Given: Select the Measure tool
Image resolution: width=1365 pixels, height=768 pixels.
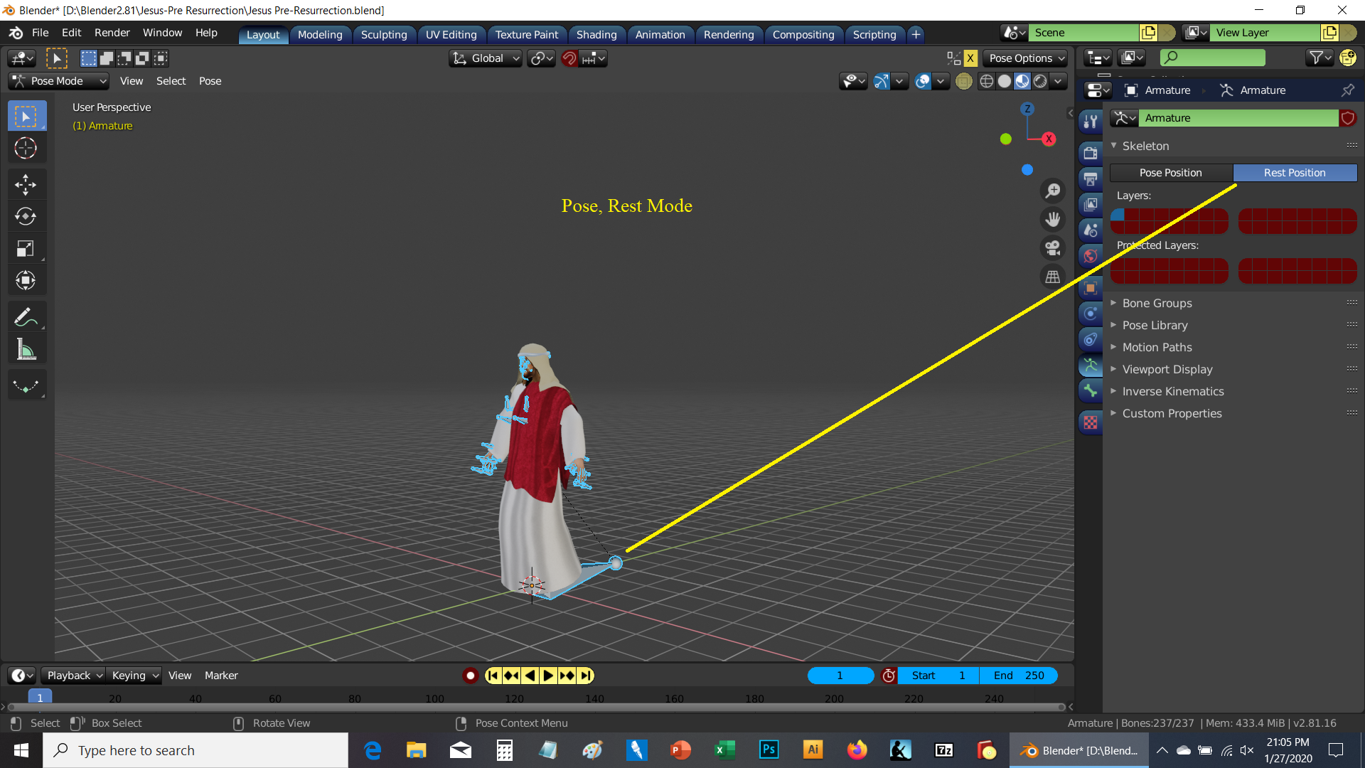Looking at the screenshot, I should point(26,348).
